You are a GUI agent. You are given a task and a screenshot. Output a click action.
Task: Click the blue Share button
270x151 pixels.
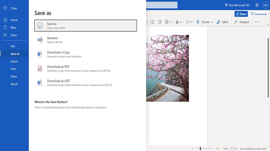click(241, 14)
